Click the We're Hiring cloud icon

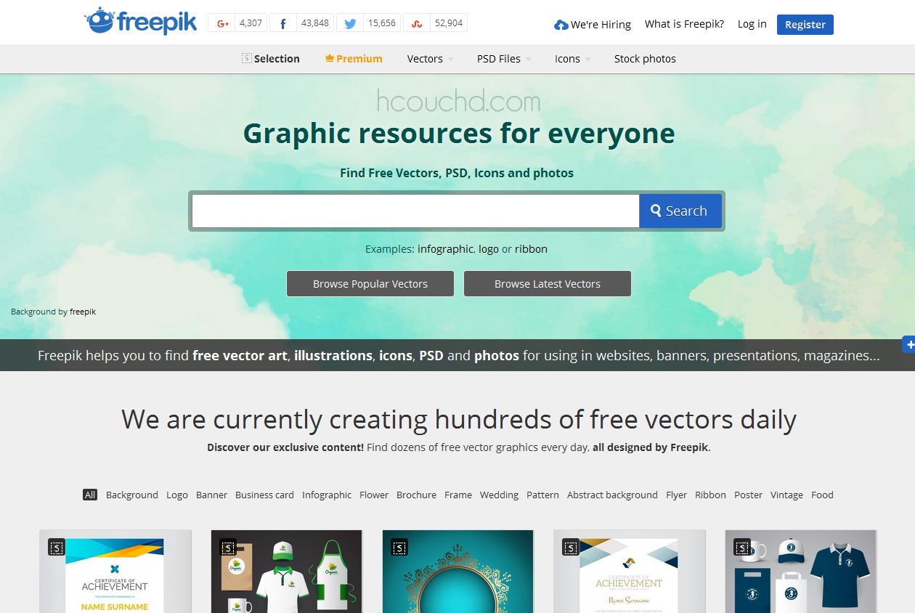tap(561, 25)
